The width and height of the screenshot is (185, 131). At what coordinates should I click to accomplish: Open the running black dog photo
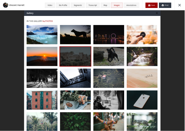click(109, 56)
